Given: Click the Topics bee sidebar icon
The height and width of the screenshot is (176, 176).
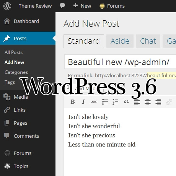Looking at the screenshot, I should [x=7, y=166].
